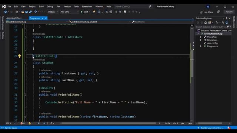Open the File menu

click(9, 7)
